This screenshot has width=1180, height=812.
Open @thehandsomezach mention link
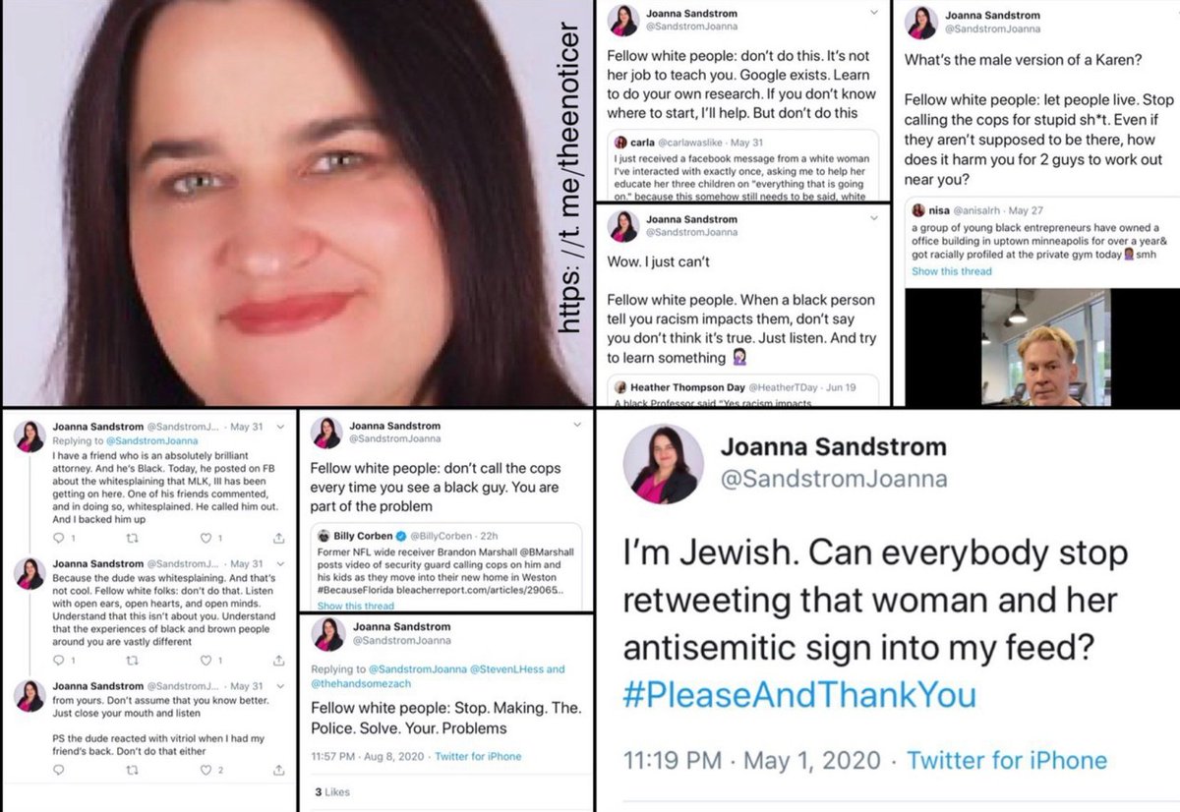point(360,683)
